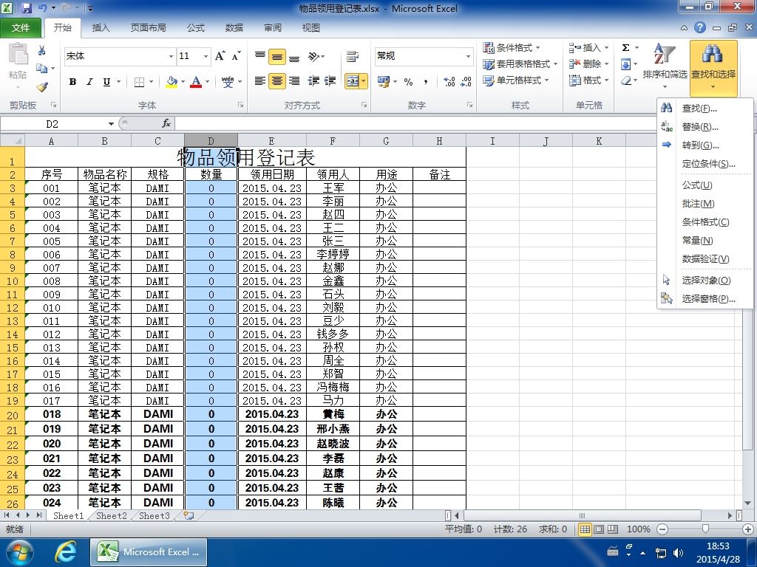Open the font size dropdown
The width and height of the screenshot is (757, 567).
click(x=206, y=56)
